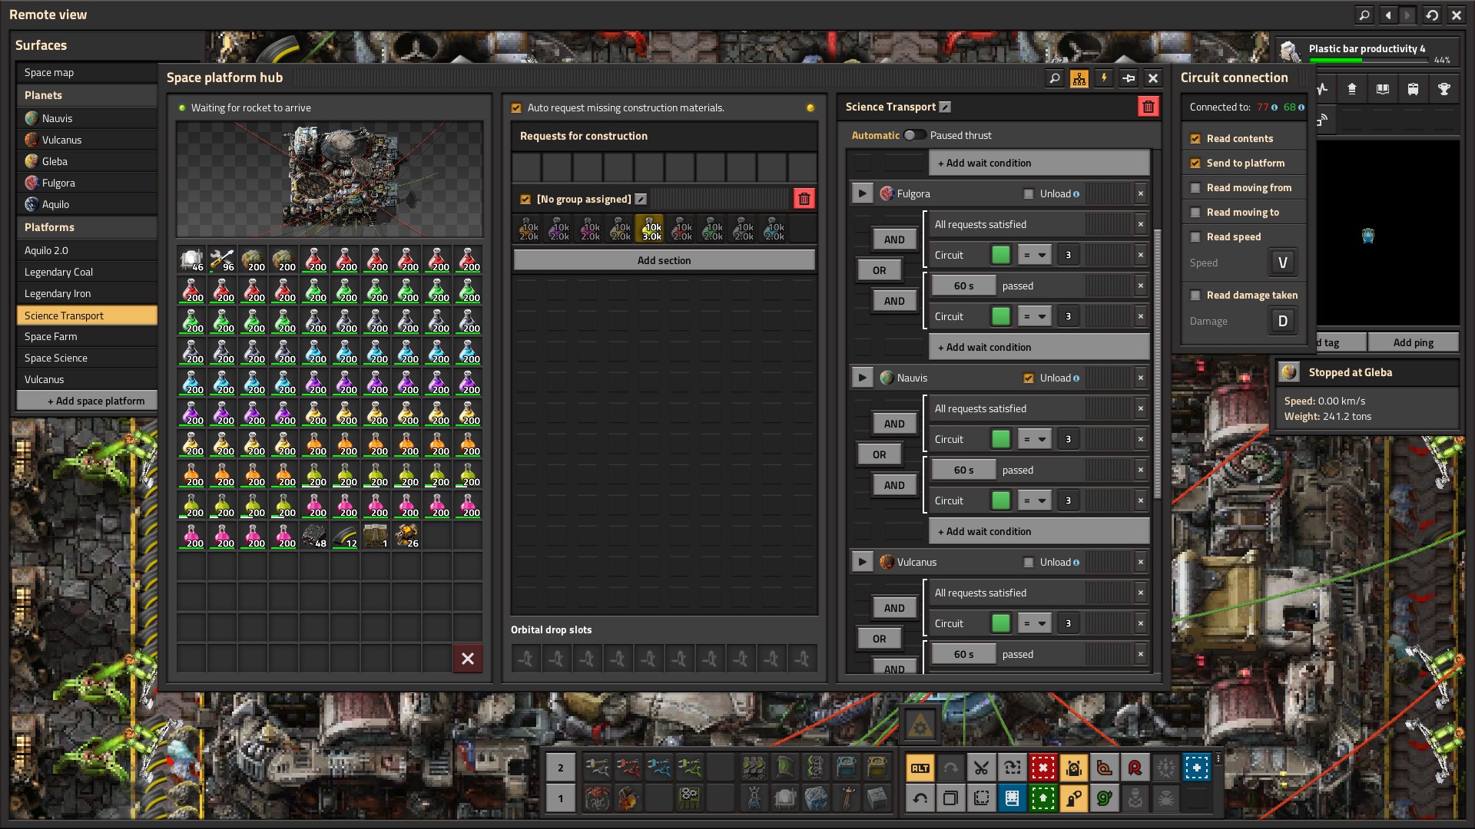Open the Speed signal selector V
Screen dimensions: 1475x829
[1281, 263]
